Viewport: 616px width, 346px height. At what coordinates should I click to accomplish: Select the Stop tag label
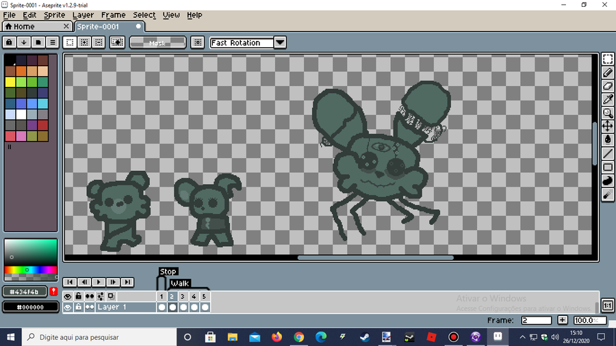(168, 271)
